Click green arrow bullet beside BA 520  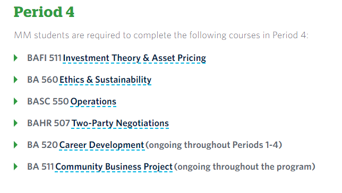point(15,145)
